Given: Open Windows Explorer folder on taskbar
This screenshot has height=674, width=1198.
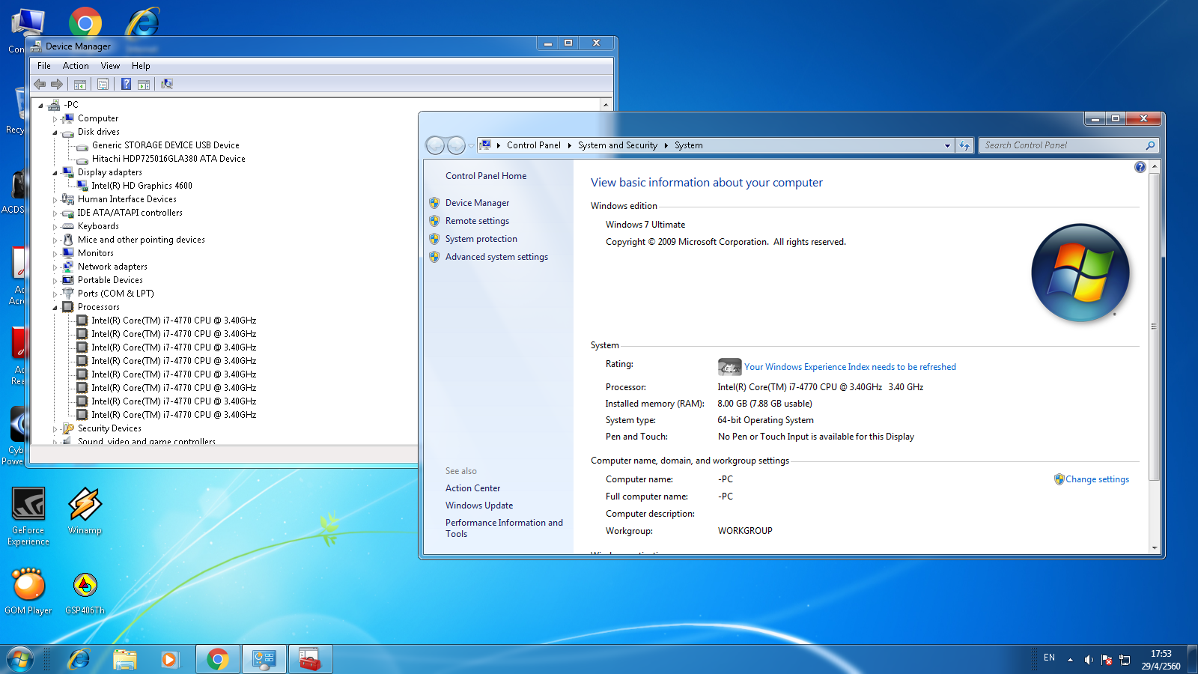Looking at the screenshot, I should pyautogui.click(x=124, y=659).
